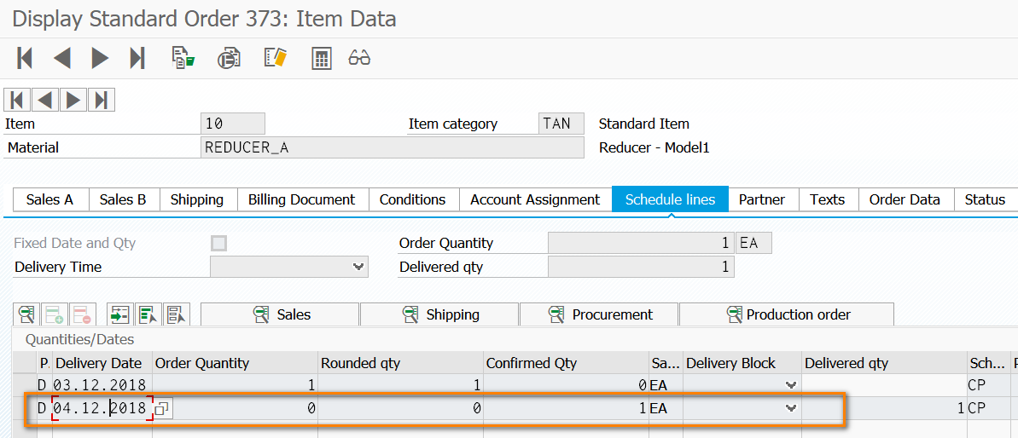Click the schedule line details magnifier icon
The width and height of the screenshot is (1018, 438).
(x=26, y=314)
